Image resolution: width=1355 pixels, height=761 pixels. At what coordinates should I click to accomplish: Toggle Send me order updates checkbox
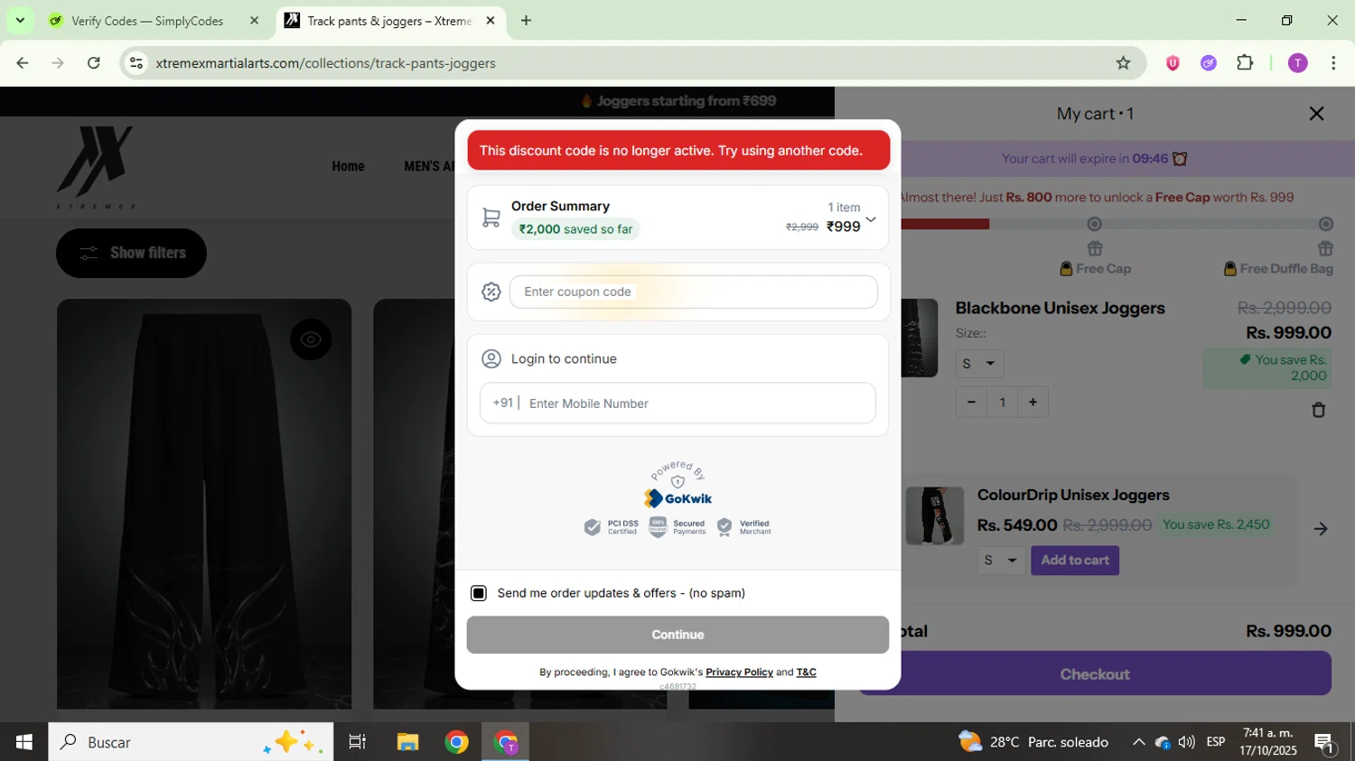click(x=479, y=593)
